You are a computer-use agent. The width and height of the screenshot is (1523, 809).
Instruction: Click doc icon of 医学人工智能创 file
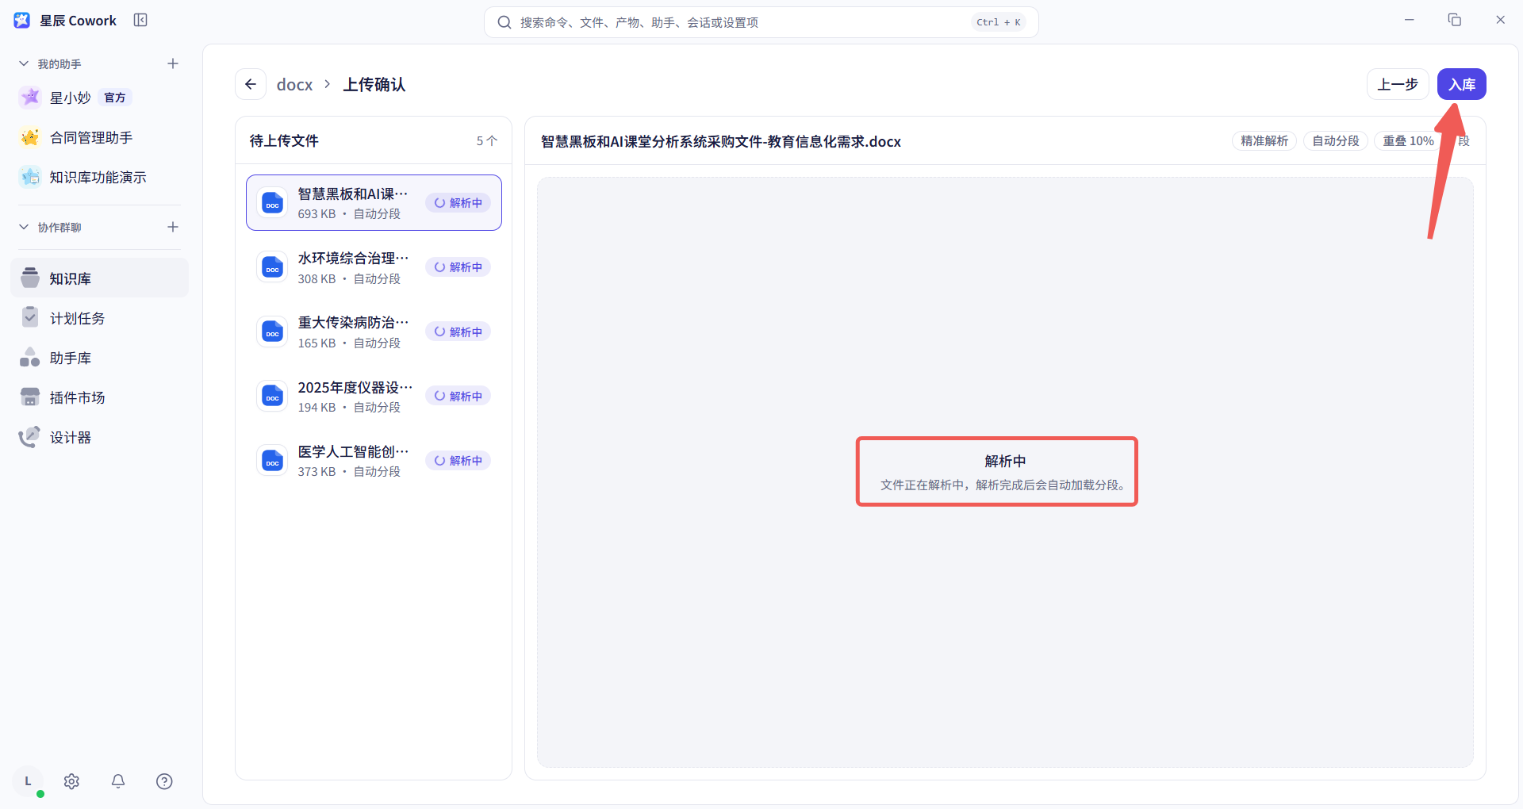272,460
